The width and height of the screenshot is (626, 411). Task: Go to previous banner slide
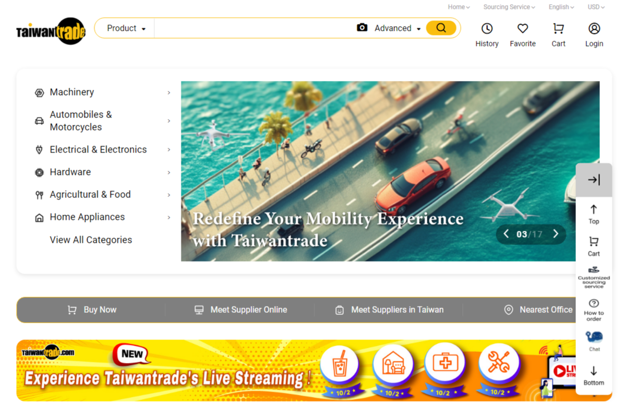pyautogui.click(x=506, y=234)
